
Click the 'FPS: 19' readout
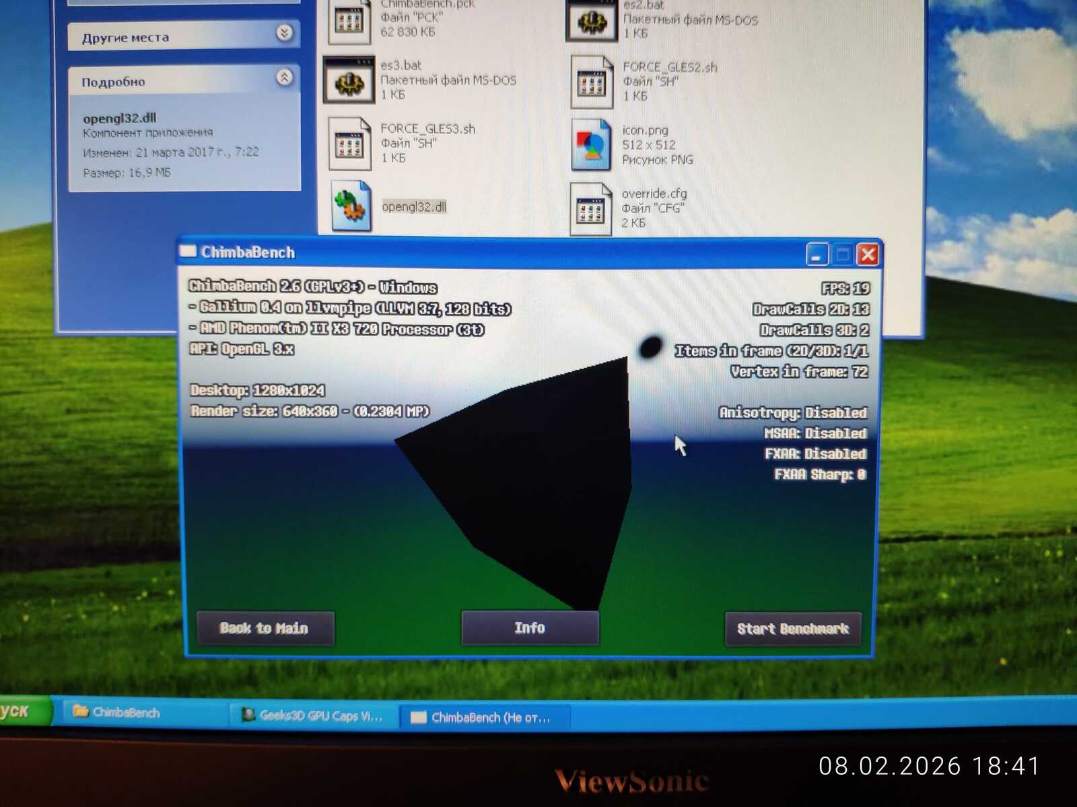[845, 289]
